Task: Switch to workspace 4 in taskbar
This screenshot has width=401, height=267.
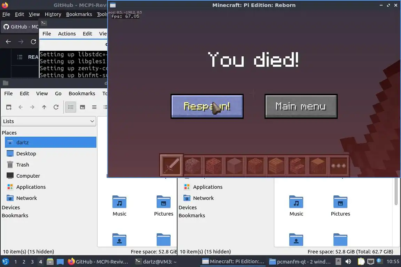Action: (40, 262)
